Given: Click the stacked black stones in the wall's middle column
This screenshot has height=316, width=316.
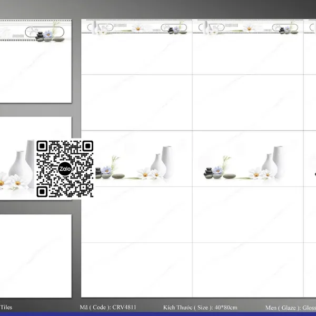Looking at the screenshot, I should (209, 172).
